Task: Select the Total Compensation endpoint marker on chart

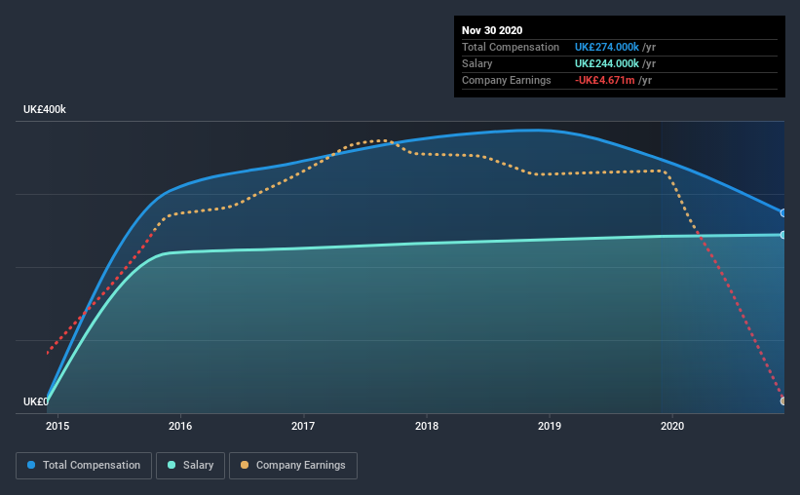Action: pyautogui.click(x=782, y=212)
